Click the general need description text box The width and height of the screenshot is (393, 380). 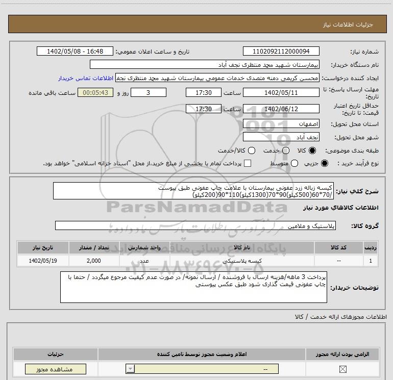[193, 191]
